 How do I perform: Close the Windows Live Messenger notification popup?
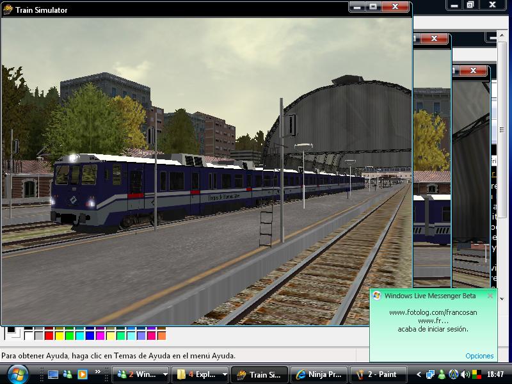coord(490,296)
